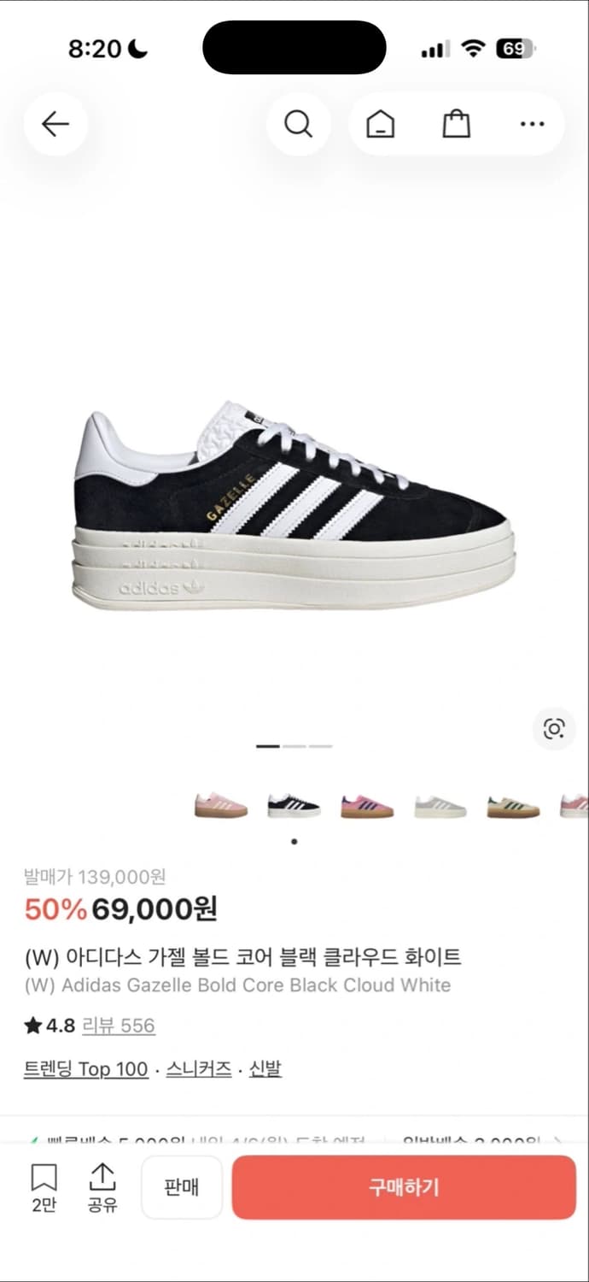Screen dimensions: 589x1282
Task: Open the shopping bag icon
Action: pos(456,125)
